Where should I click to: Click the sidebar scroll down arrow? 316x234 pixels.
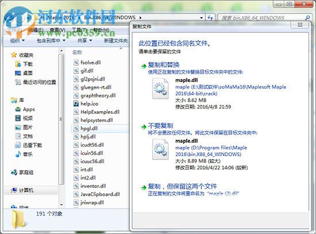61,205
